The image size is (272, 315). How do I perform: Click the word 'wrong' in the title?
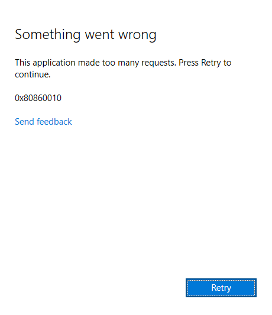pos(137,35)
